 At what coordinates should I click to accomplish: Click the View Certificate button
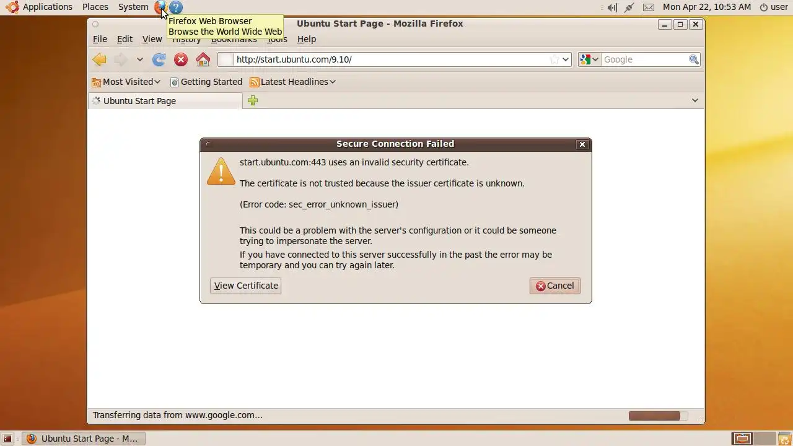tap(245, 286)
